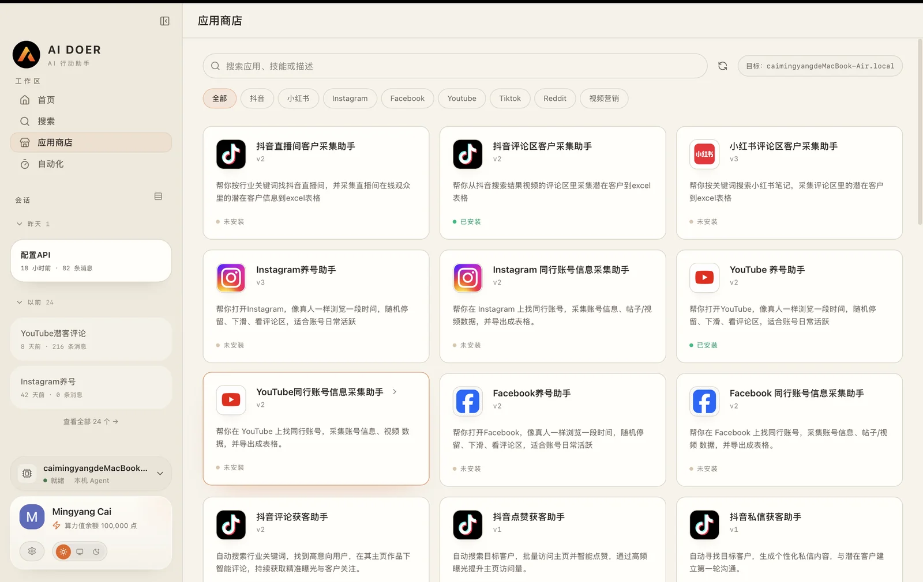Open the 配置API conversation
The width and height of the screenshot is (923, 582).
click(91, 260)
